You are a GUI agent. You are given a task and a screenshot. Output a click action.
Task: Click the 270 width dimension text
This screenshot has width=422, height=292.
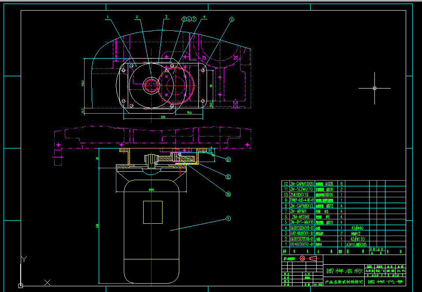pos(163,117)
